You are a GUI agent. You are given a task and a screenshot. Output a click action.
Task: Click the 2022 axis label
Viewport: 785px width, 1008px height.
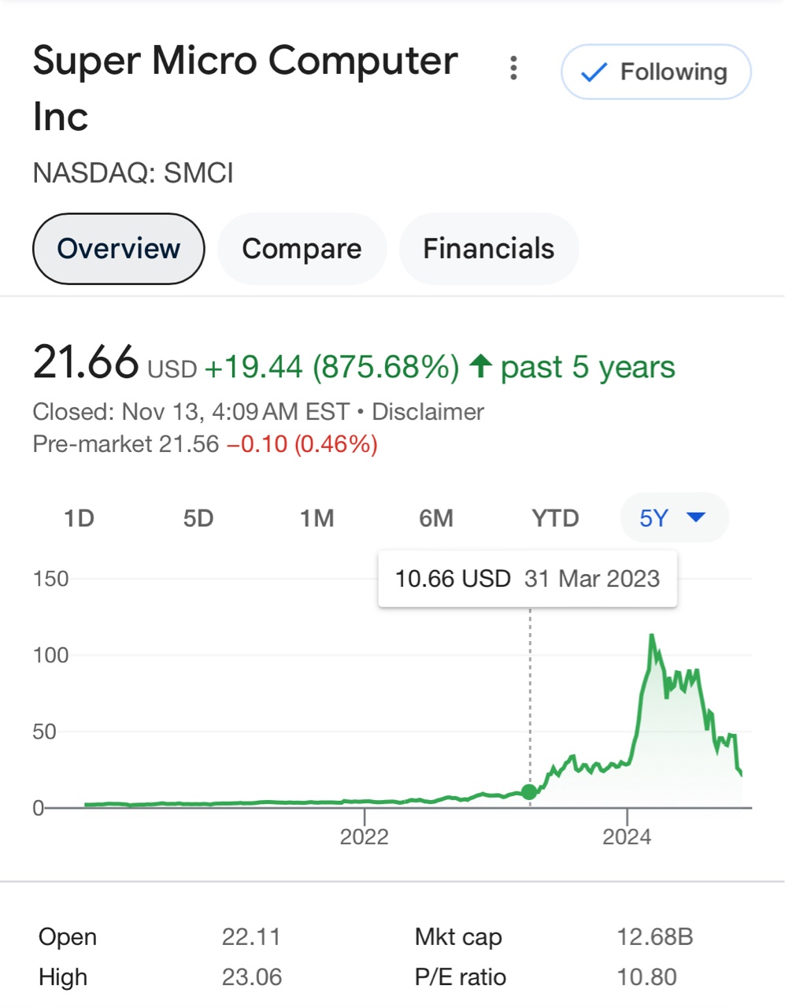tap(364, 836)
